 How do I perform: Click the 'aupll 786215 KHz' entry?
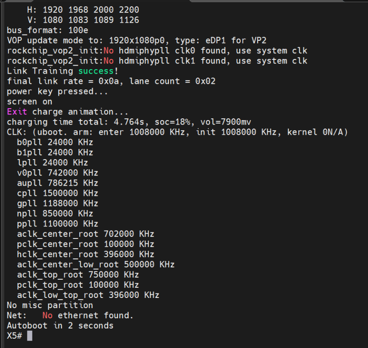58,183
